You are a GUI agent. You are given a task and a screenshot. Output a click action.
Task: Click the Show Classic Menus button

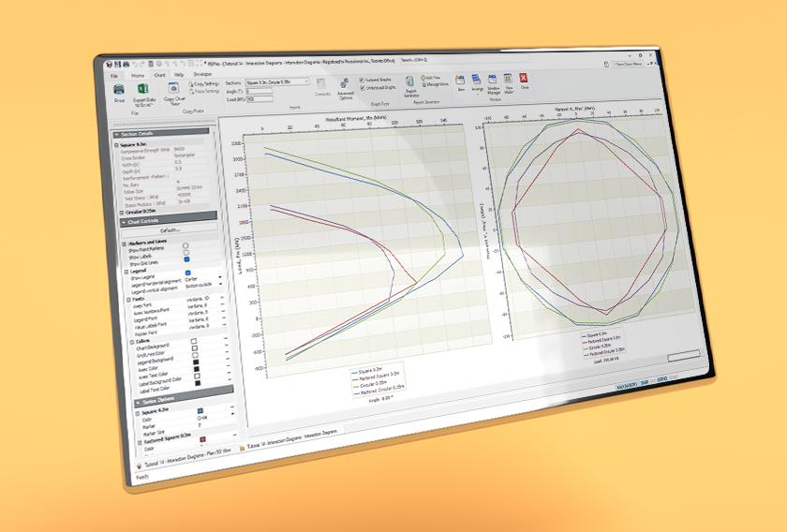point(628,65)
